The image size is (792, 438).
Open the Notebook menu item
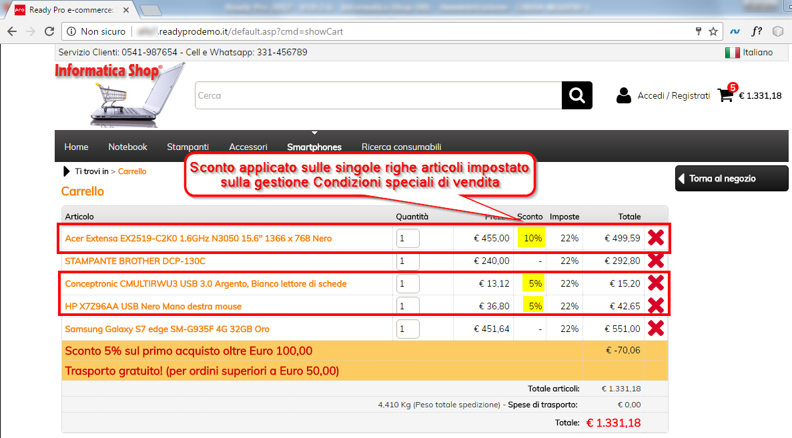point(128,147)
